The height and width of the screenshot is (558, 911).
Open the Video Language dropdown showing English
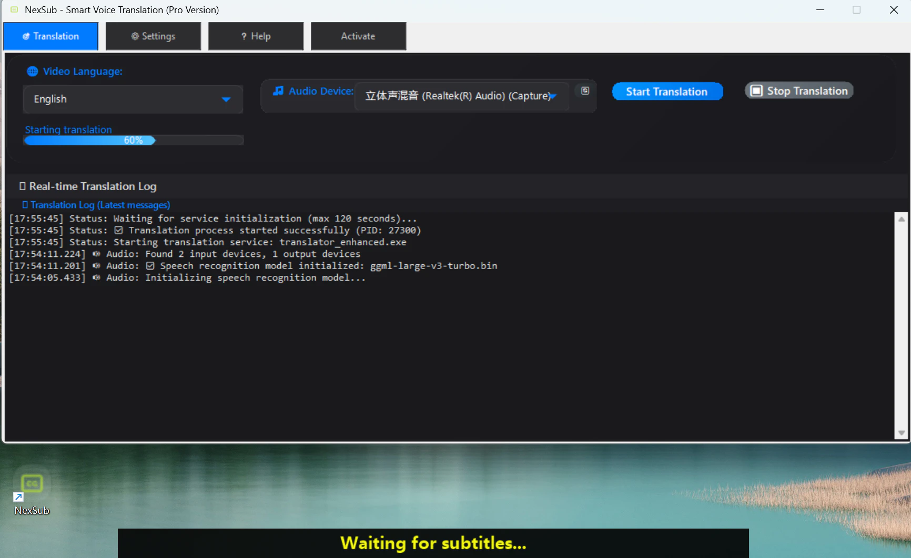click(133, 99)
